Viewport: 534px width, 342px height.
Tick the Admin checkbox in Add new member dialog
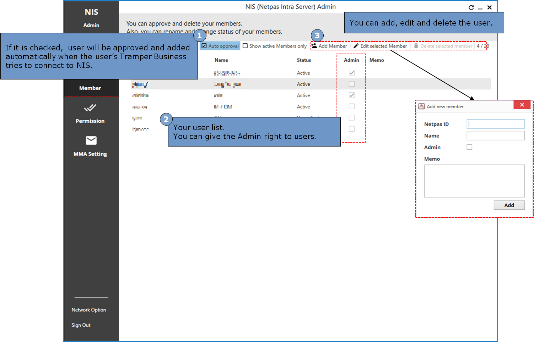[x=469, y=147]
